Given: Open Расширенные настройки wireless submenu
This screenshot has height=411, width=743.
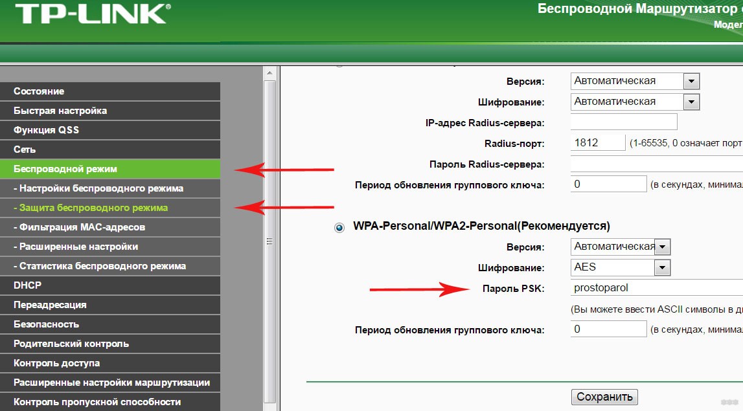Looking at the screenshot, I should tap(110, 246).
